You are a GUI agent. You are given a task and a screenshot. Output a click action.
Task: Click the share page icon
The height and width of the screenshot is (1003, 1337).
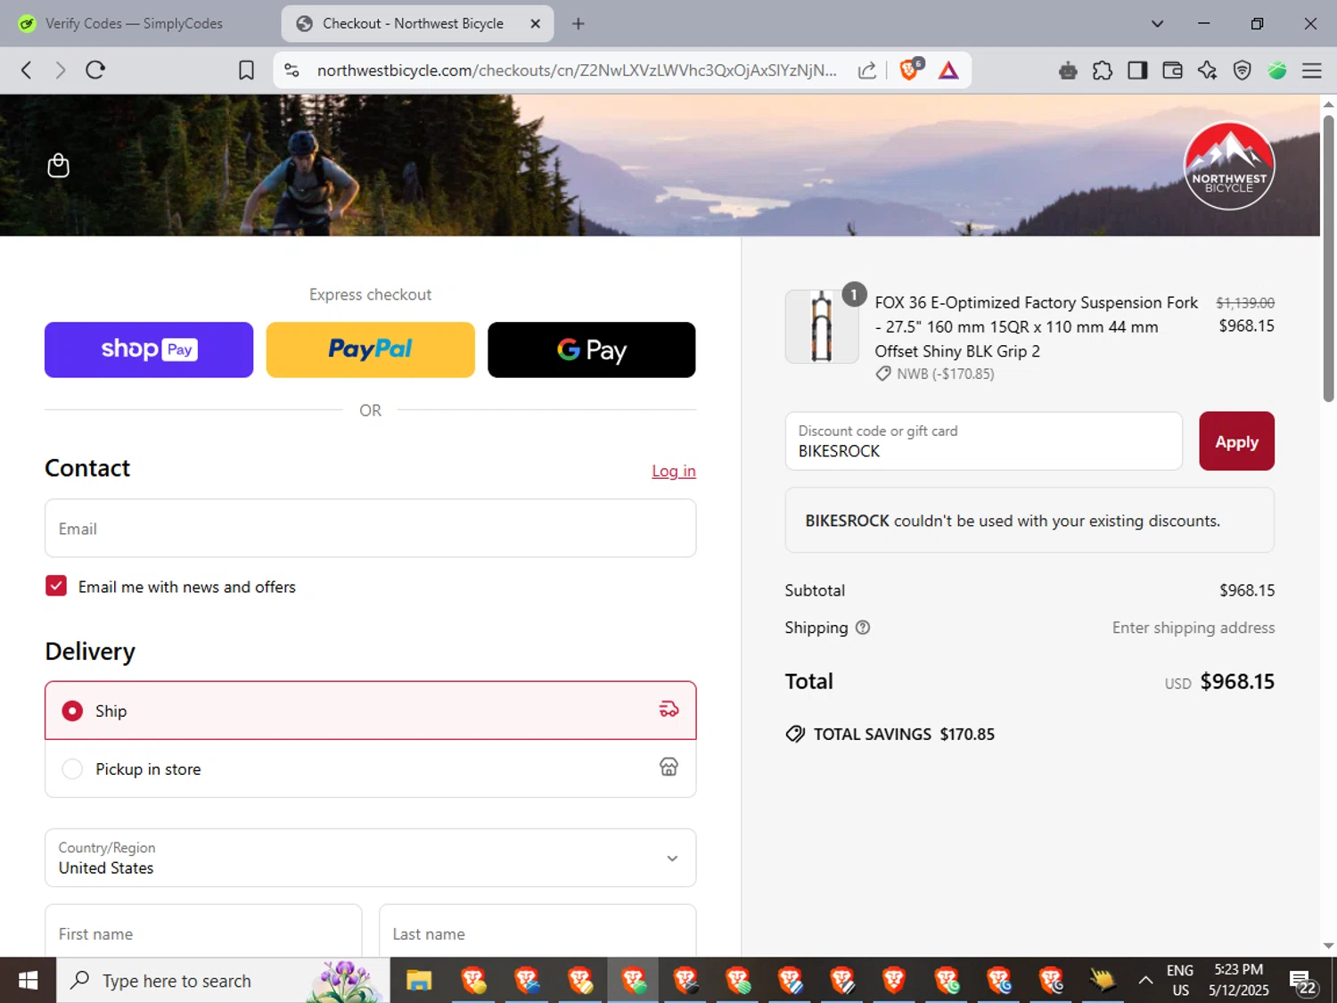pos(866,70)
